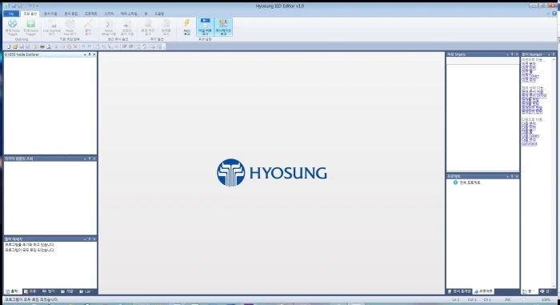Open the File ribbon tab
The width and height of the screenshot is (560, 305).
[x=11, y=14]
